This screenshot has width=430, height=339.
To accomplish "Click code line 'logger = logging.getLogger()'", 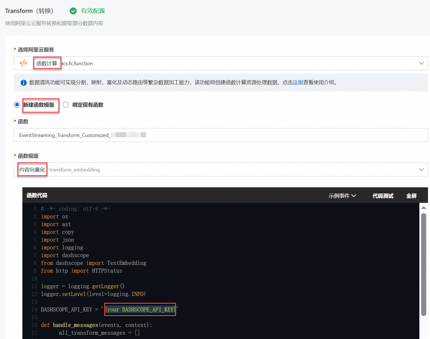I will 83,286.
